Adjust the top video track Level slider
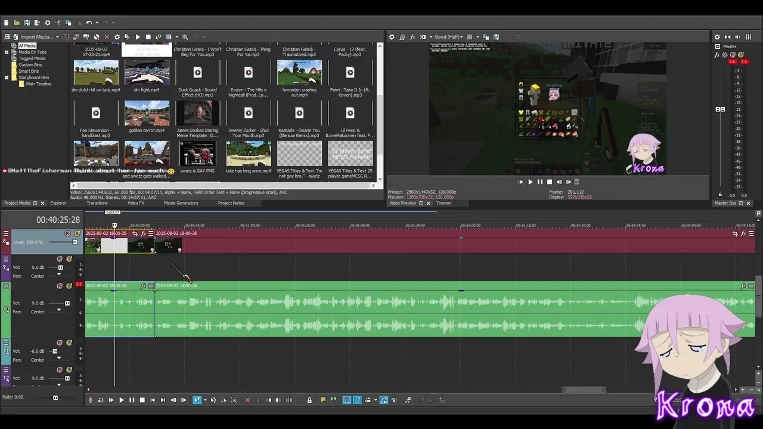 point(75,242)
